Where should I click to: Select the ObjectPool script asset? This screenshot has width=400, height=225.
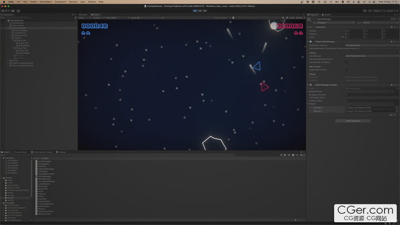point(42,189)
